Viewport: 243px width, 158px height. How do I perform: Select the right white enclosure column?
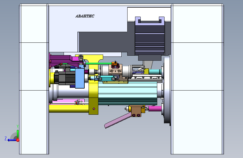click(197, 79)
